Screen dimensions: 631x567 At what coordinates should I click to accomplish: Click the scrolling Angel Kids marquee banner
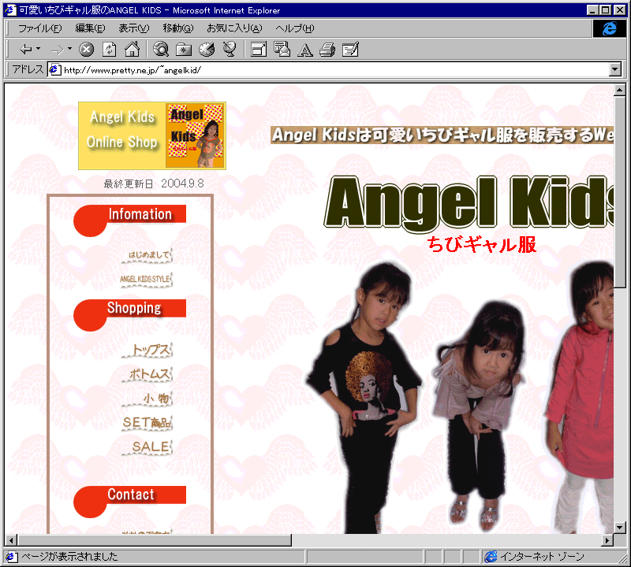[442, 135]
